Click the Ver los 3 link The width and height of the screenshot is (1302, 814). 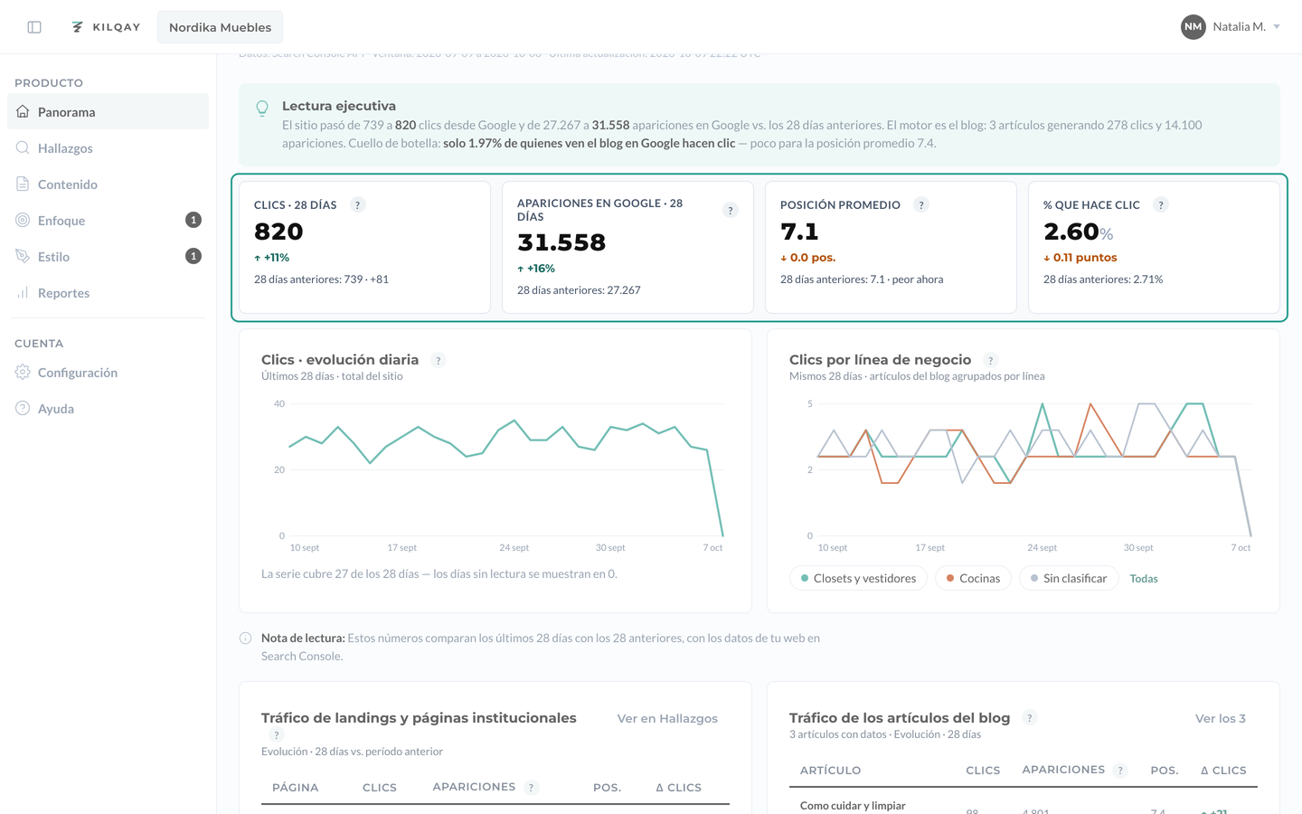click(x=1221, y=718)
